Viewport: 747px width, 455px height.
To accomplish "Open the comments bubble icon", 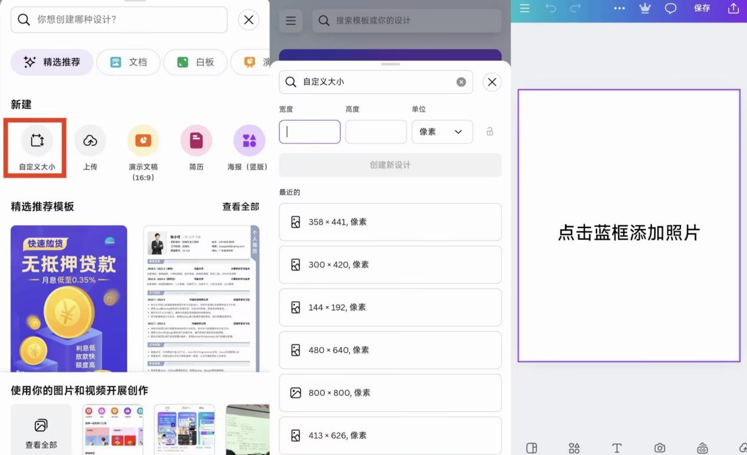I will (671, 9).
